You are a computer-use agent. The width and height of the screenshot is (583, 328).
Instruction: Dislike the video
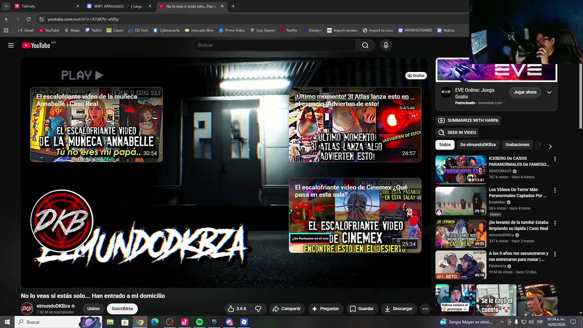(x=258, y=308)
